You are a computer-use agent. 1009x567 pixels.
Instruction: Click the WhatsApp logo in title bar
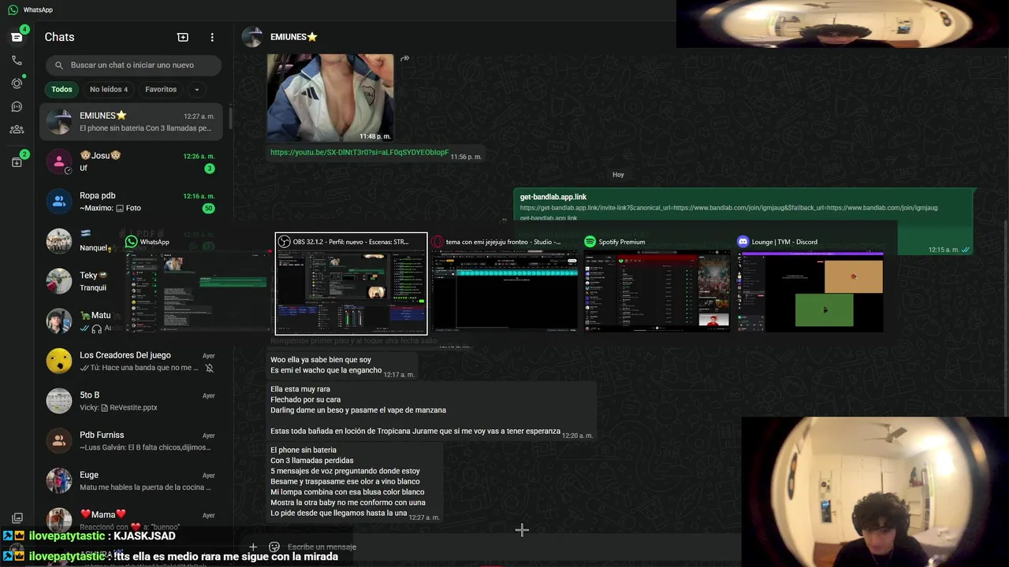click(x=13, y=9)
